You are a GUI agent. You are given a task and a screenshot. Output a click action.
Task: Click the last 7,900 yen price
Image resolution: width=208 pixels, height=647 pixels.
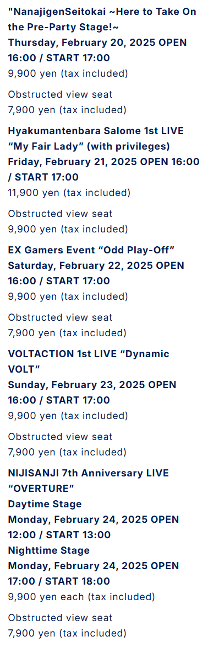[67, 633]
